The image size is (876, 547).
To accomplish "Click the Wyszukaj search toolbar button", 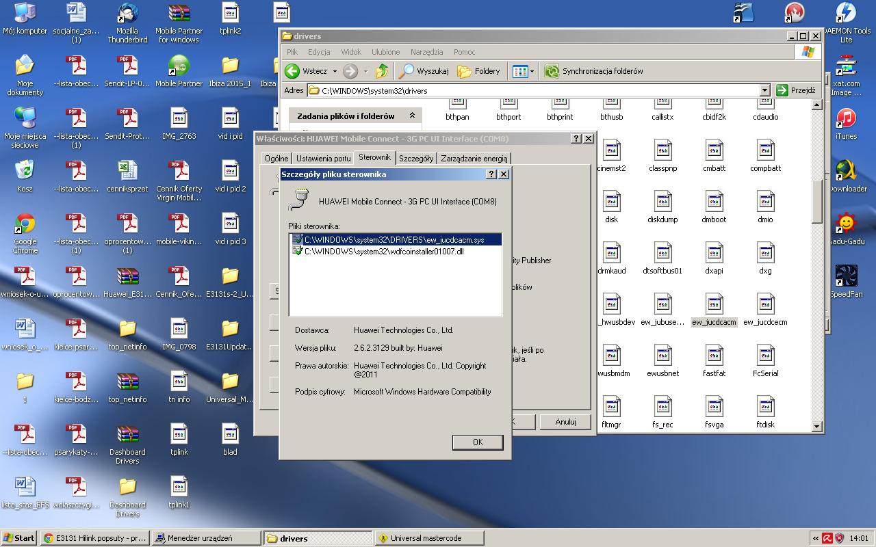I will tap(424, 71).
